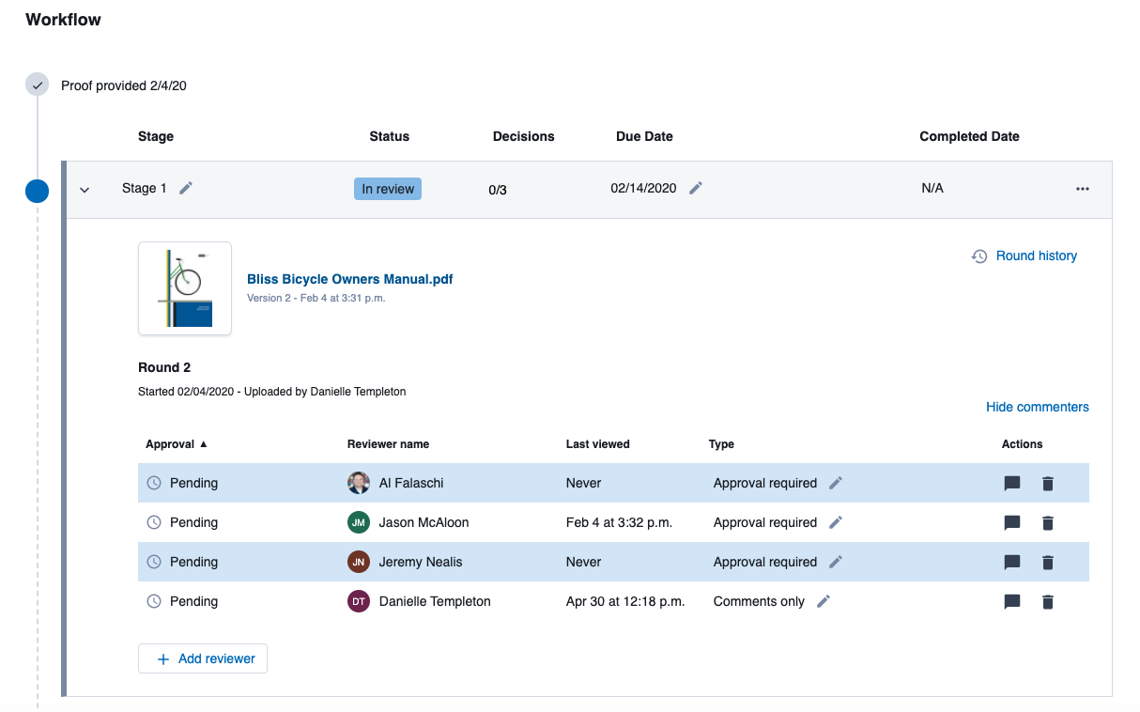Click the Add reviewer button
Image resolution: width=1140 pixels, height=712 pixels.
pos(203,658)
